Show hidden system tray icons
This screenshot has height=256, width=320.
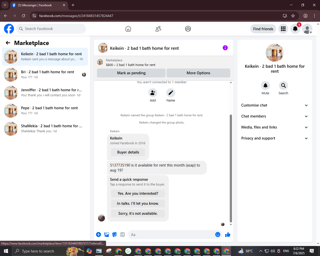[x=260, y=251]
